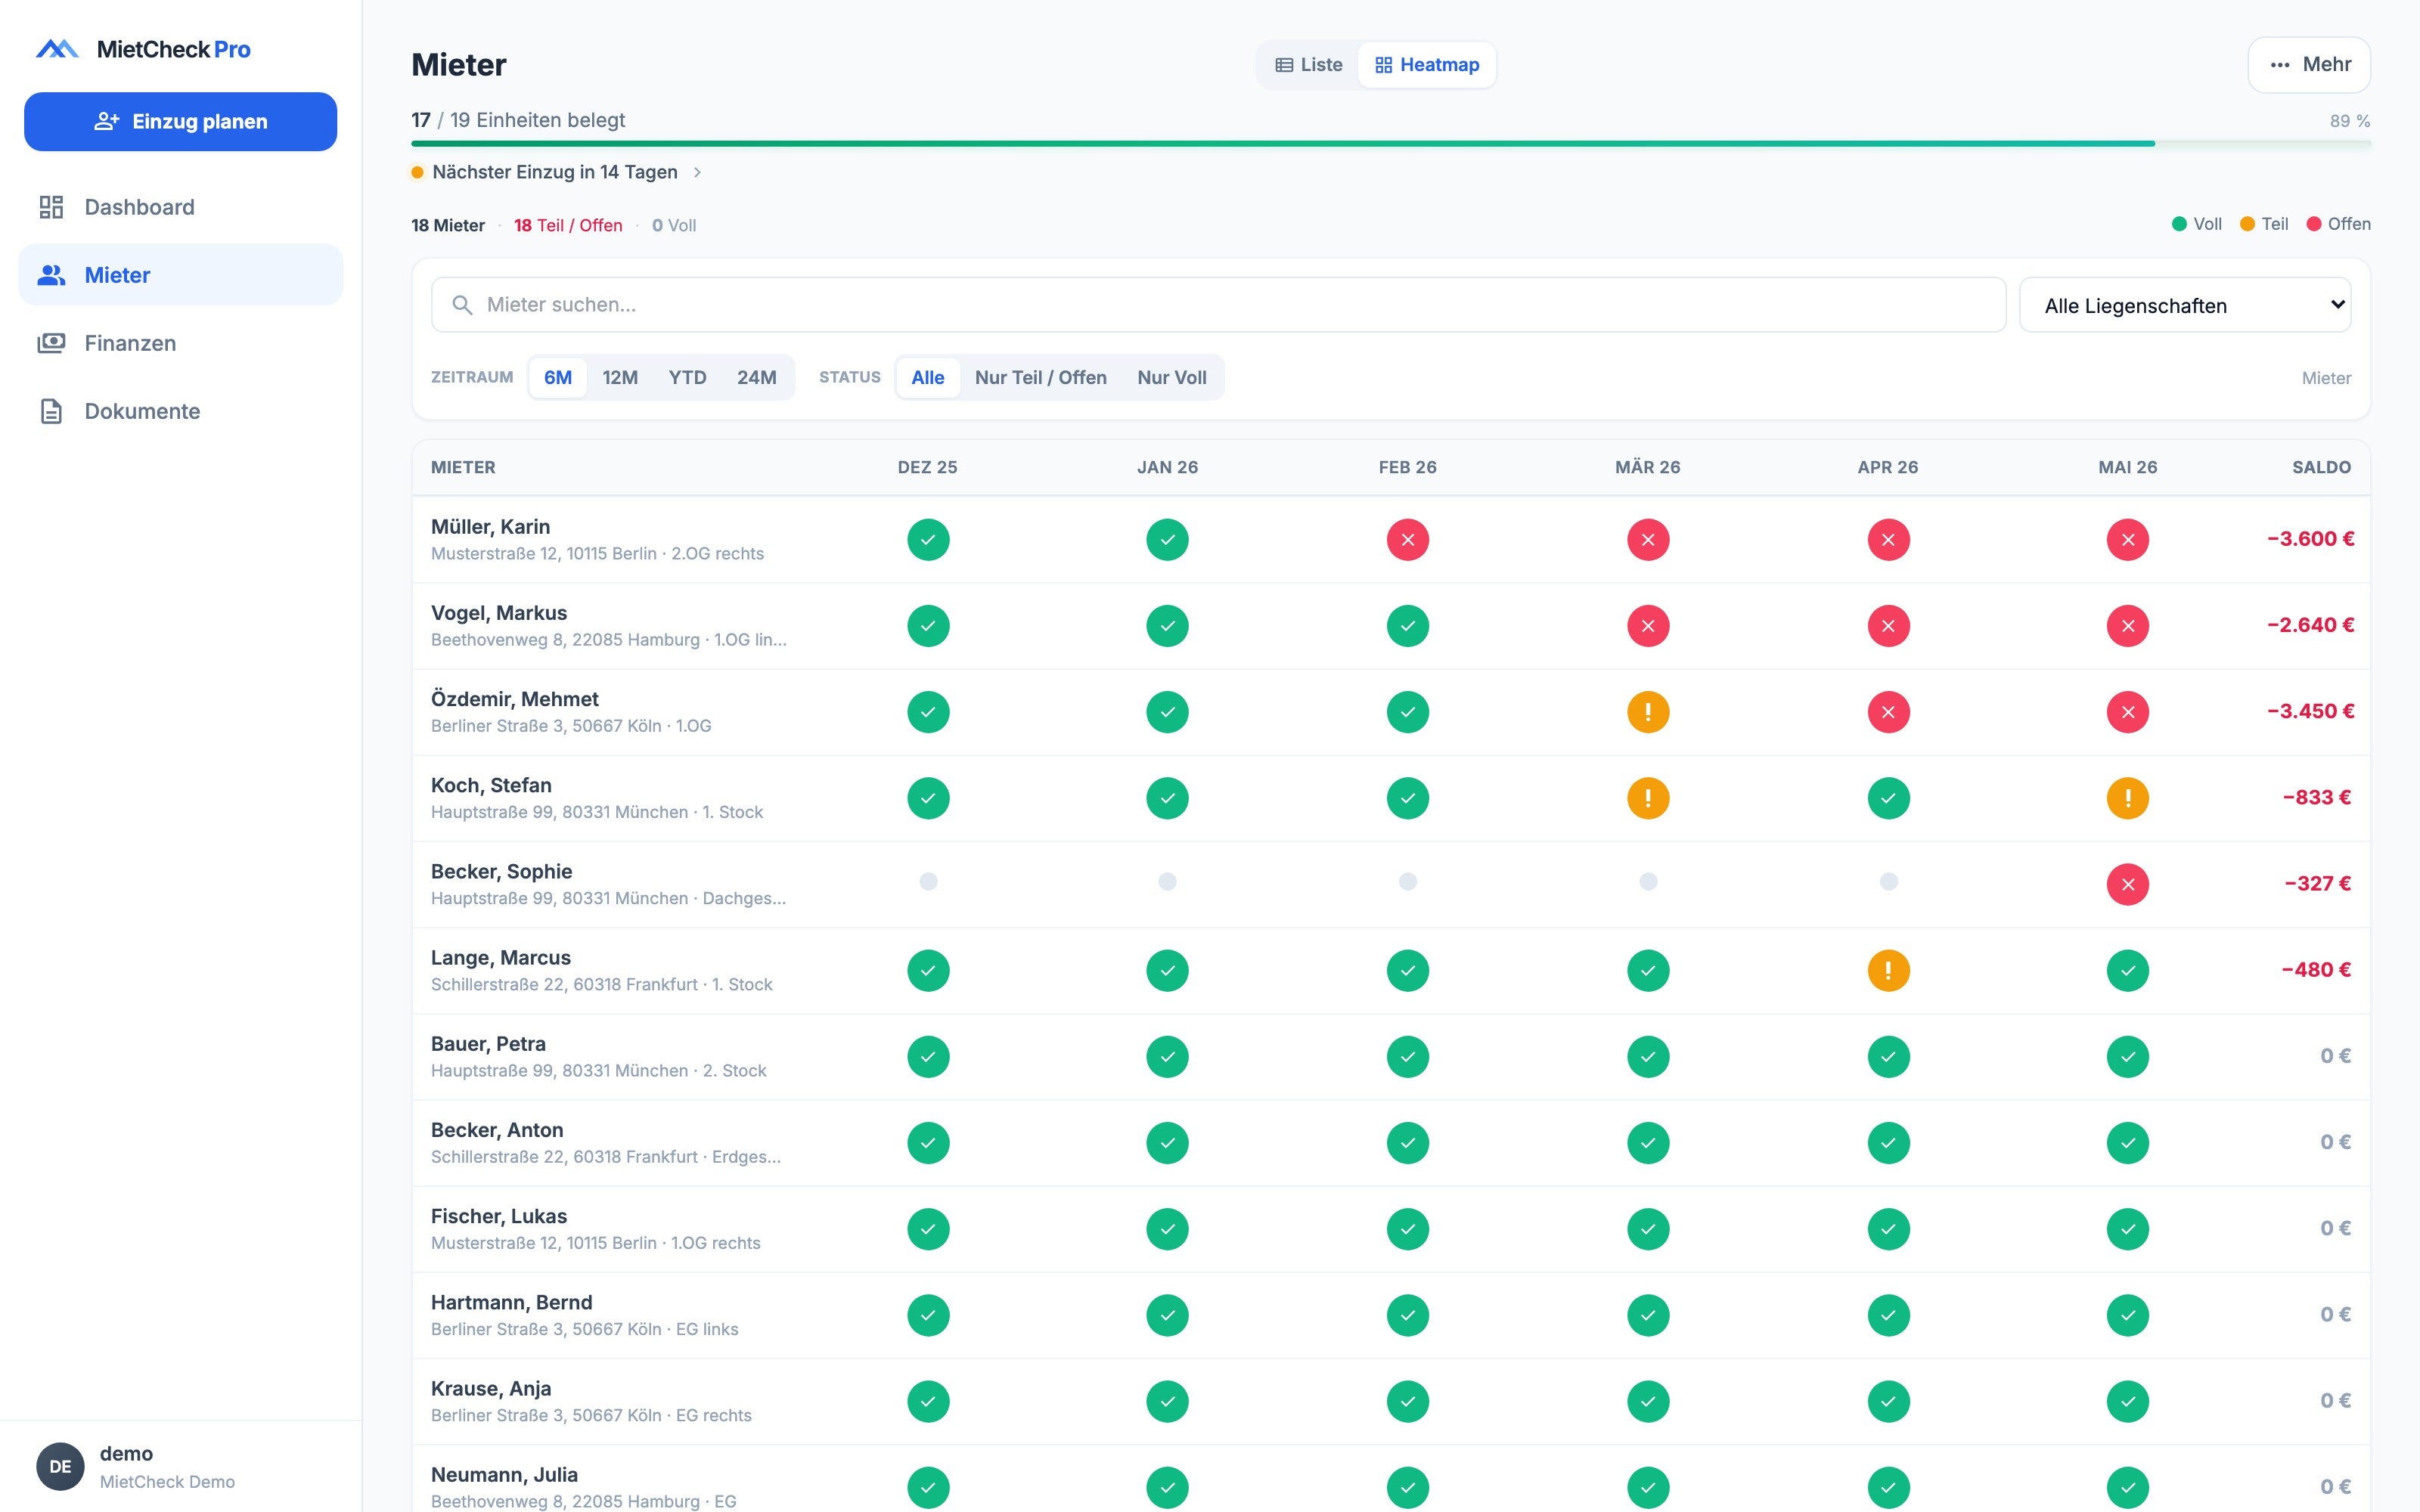Click the MietCheck Pro logo icon
Screen dimensions: 2420x1512
(x=57, y=49)
